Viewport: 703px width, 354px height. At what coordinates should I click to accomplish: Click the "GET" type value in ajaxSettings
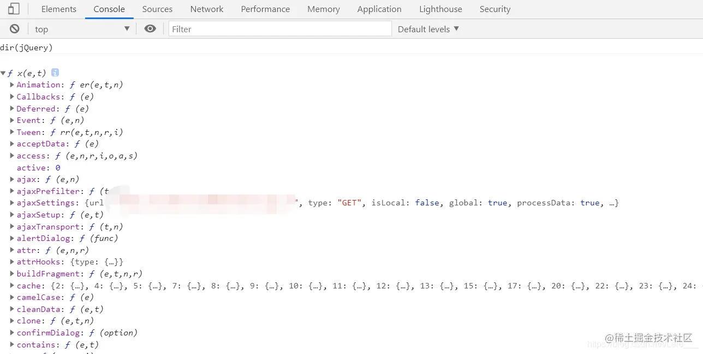(x=350, y=203)
